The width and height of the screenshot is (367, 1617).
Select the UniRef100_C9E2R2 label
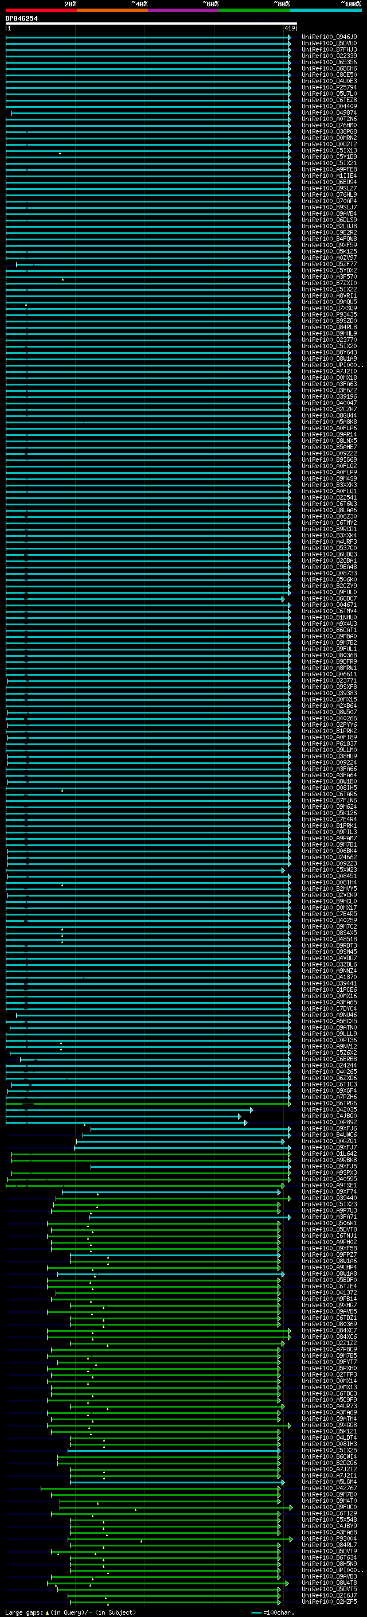pyautogui.click(x=329, y=233)
